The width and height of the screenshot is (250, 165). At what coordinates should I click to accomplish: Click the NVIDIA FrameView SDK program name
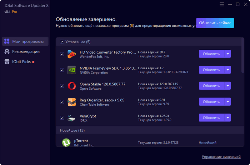108,68
